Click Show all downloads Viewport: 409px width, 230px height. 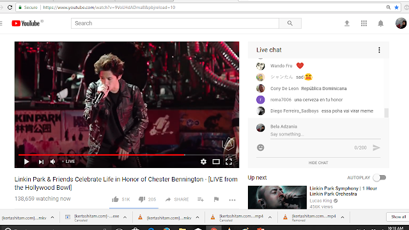click(x=399, y=217)
